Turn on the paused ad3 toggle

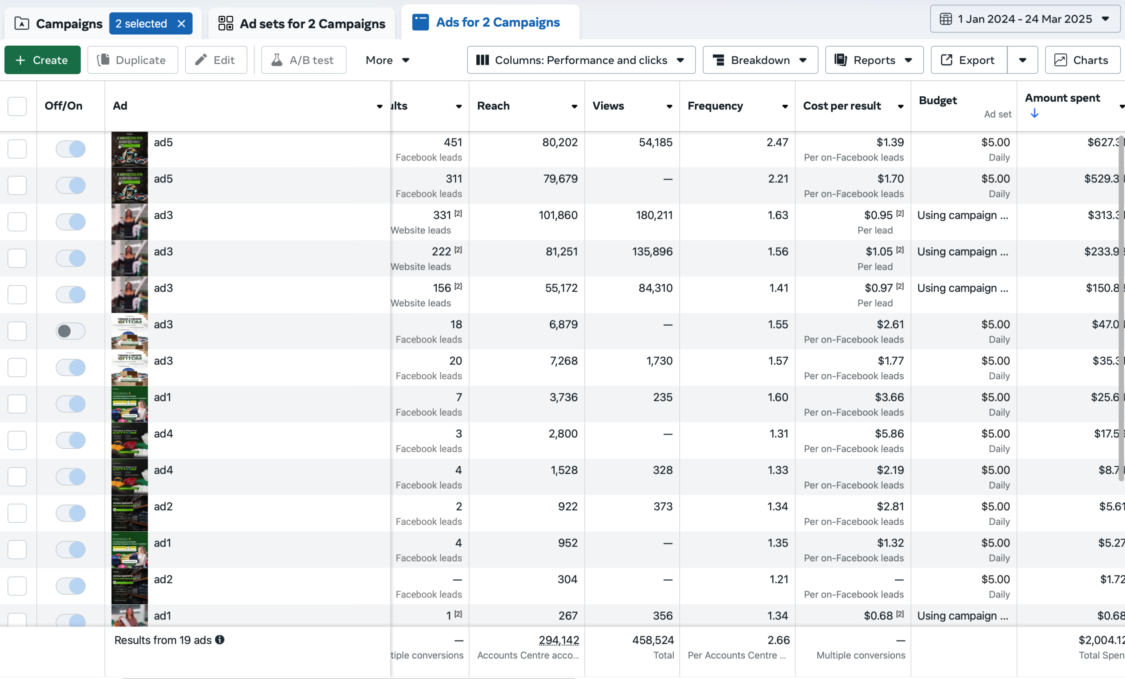click(71, 331)
